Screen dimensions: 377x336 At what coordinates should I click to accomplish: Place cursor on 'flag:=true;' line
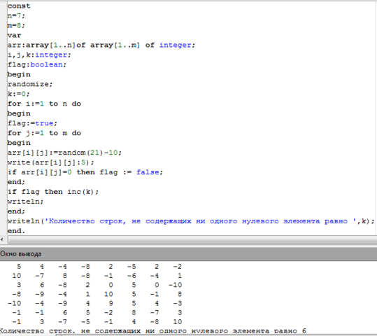pyautogui.click(x=32, y=123)
